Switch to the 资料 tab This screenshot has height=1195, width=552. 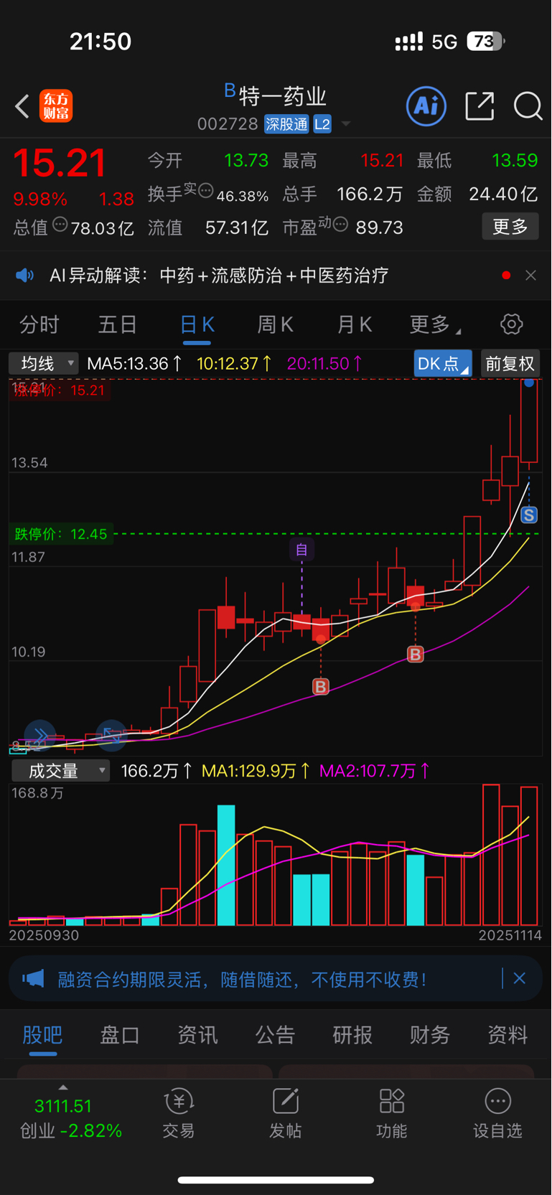coord(507,1035)
